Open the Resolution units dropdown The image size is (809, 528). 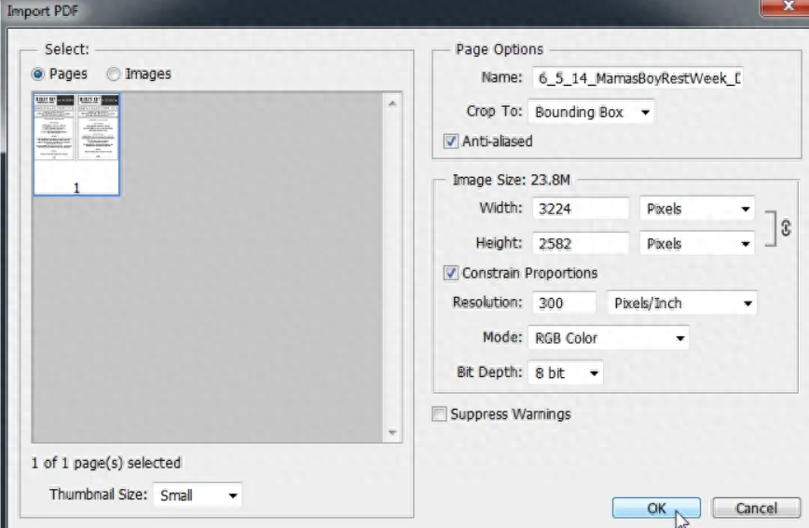click(x=682, y=304)
